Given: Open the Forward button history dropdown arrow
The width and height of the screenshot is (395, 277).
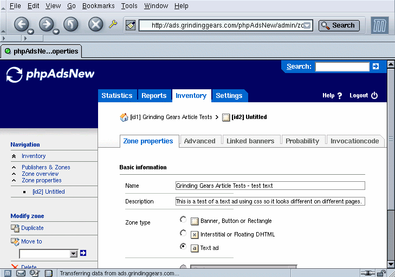Looking at the screenshot, I should [x=56, y=31].
